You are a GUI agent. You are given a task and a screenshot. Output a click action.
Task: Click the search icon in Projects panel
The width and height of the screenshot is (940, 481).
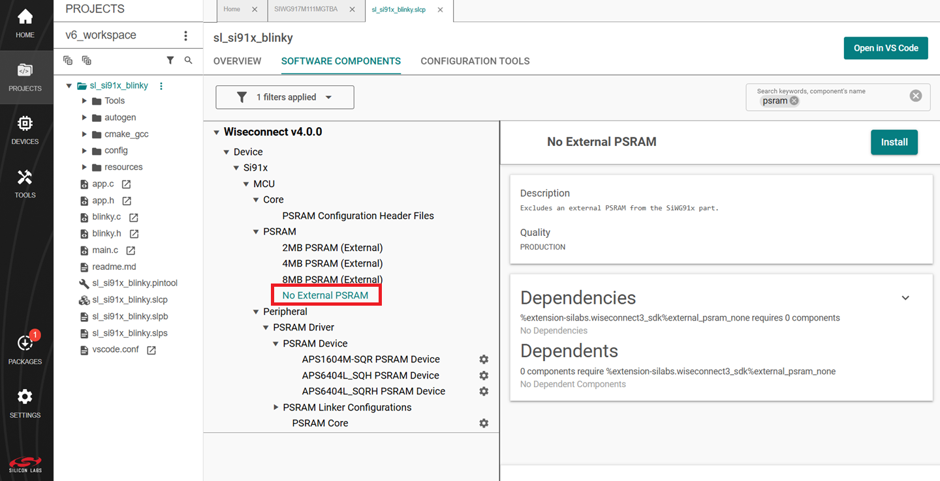[189, 60]
